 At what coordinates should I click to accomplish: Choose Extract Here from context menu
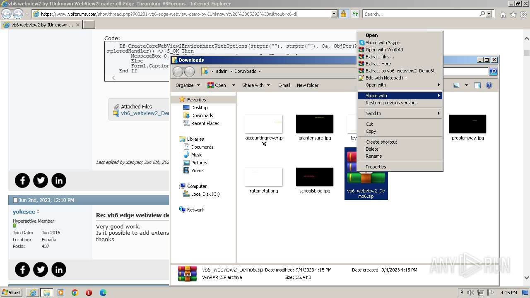coord(400,64)
